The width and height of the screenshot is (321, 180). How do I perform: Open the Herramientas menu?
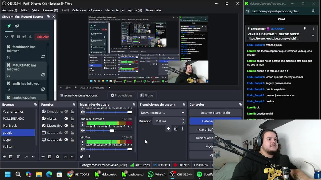click(x=115, y=10)
